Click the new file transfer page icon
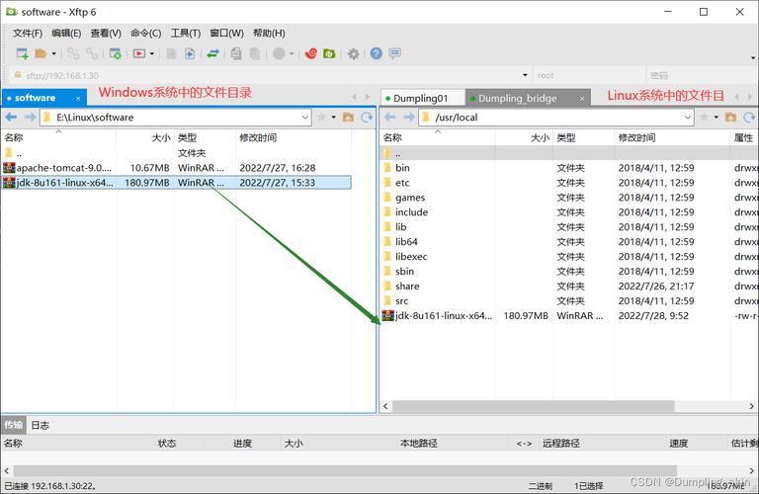Image resolution: width=759 pixels, height=494 pixels. (x=190, y=53)
